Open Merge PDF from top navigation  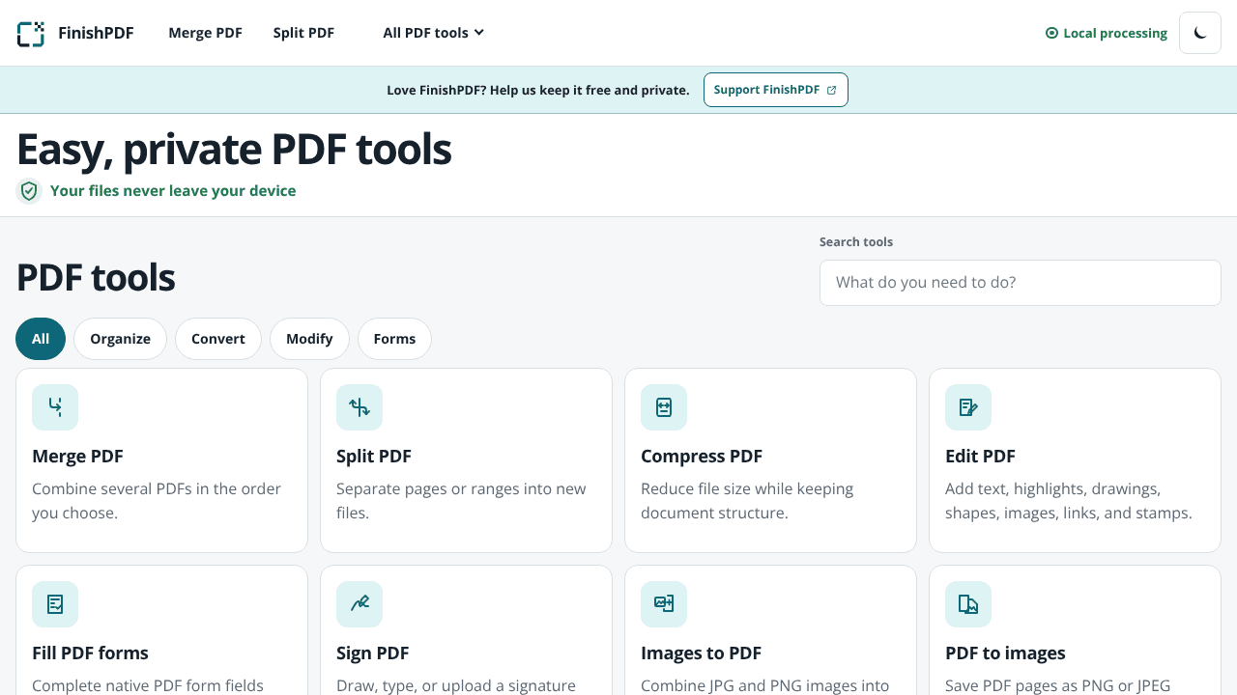click(x=205, y=33)
